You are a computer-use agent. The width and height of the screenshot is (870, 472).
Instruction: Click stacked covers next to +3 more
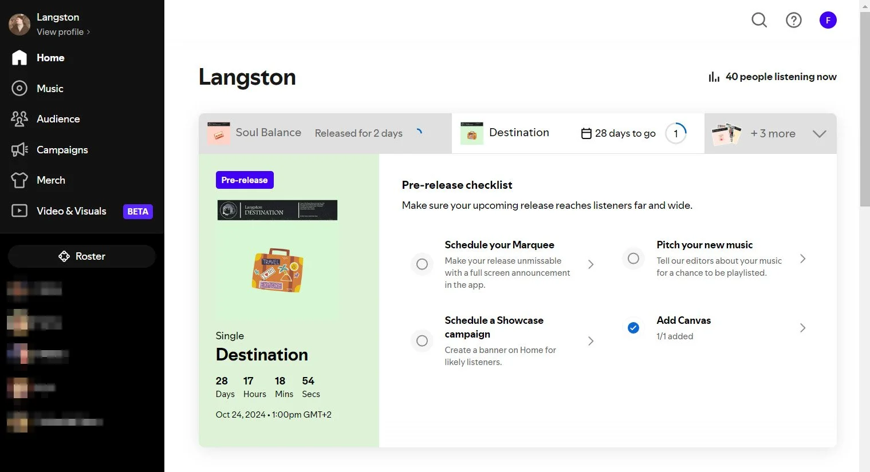click(726, 133)
